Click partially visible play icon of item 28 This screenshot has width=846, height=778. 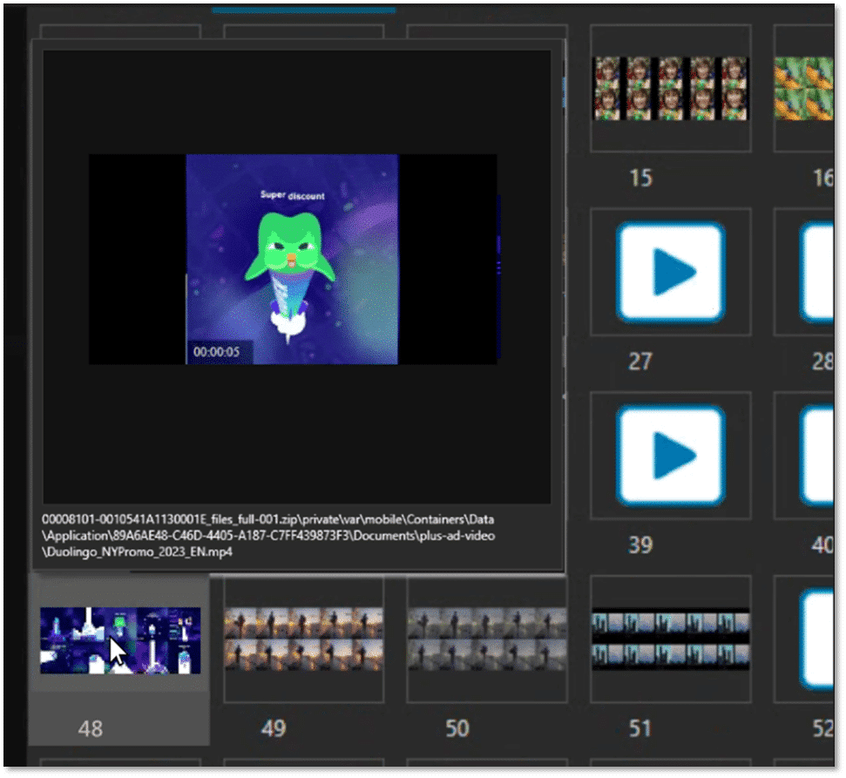click(x=817, y=272)
